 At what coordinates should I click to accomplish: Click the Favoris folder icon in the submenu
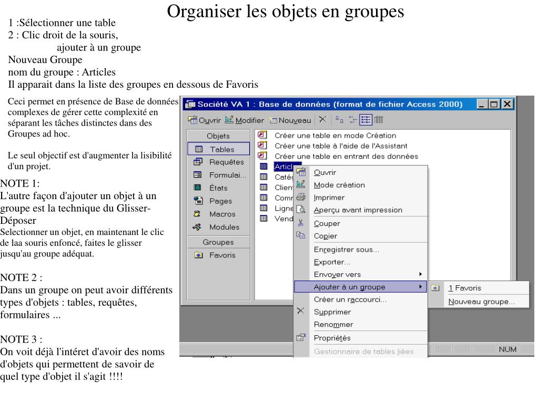pos(435,288)
